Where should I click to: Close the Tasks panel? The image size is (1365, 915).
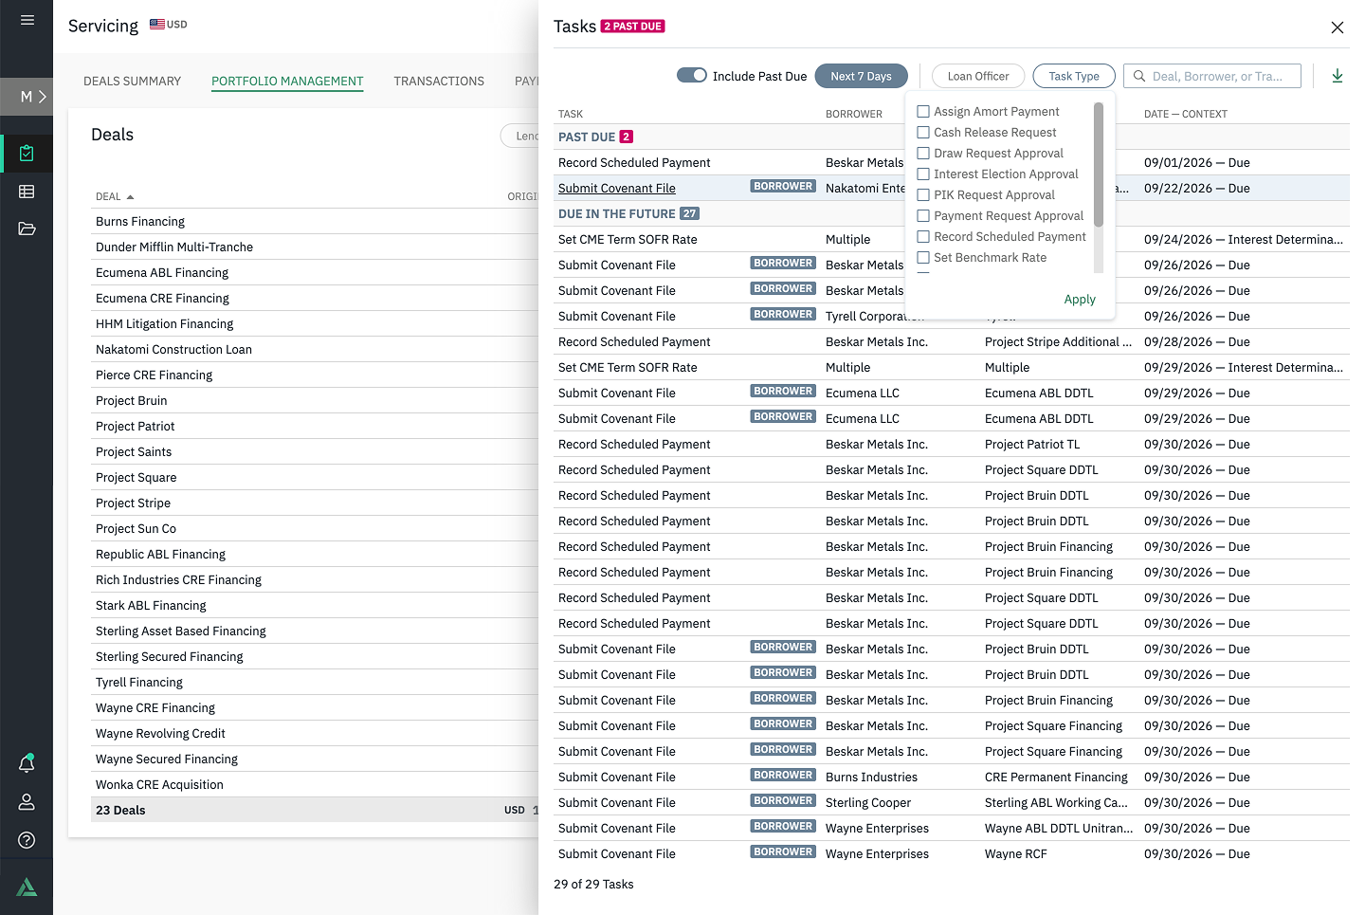pyautogui.click(x=1338, y=27)
